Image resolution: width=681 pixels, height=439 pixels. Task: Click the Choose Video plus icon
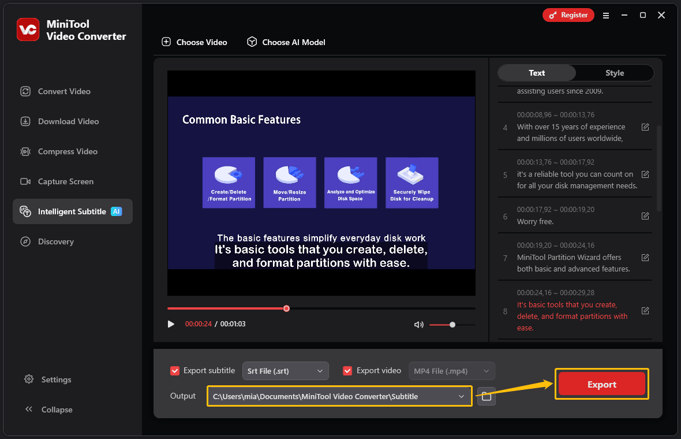click(166, 42)
